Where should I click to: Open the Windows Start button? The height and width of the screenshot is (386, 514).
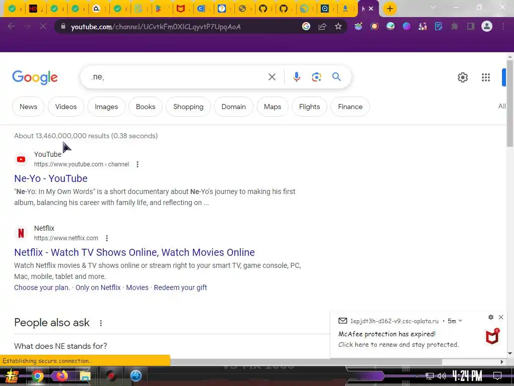coord(12,376)
